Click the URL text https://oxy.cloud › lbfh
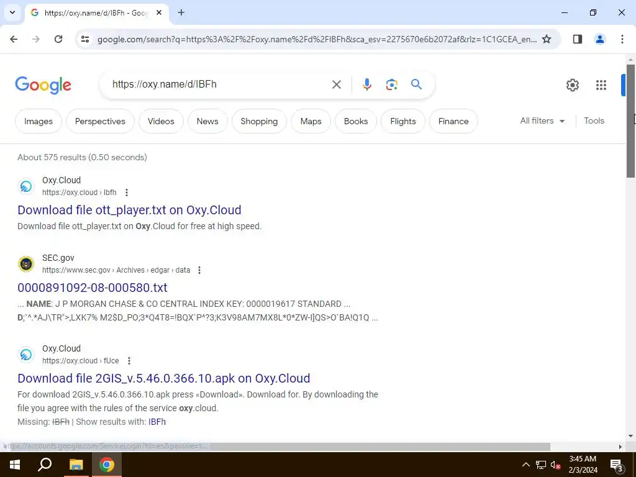This screenshot has height=477, width=636. click(x=79, y=193)
